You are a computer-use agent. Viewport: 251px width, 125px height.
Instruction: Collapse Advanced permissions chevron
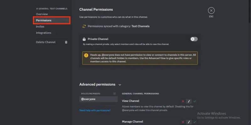point(120,85)
